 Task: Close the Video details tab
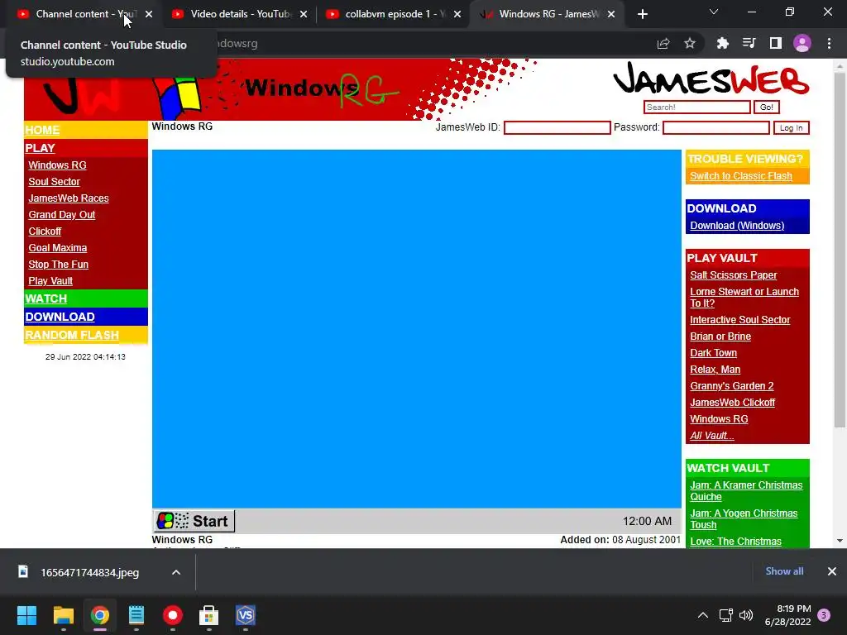coord(304,14)
